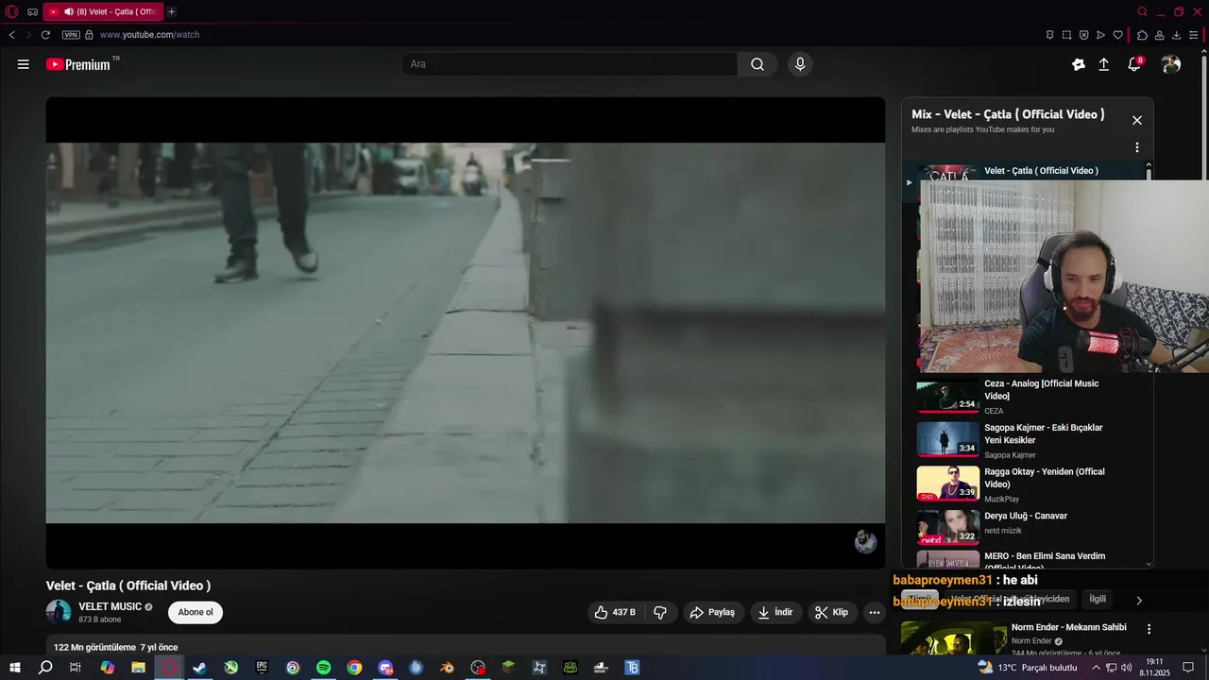The width and height of the screenshot is (1209, 680).
Task: Add page to bookmarks heart icon
Action: pos(1117,35)
